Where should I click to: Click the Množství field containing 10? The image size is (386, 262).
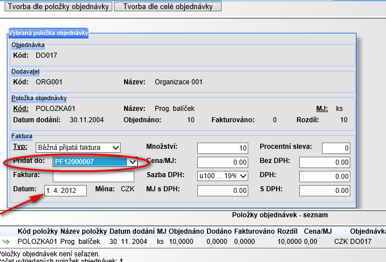(223, 148)
